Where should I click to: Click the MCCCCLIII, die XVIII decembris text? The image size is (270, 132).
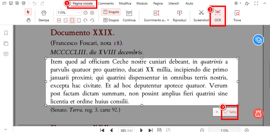point(97,52)
